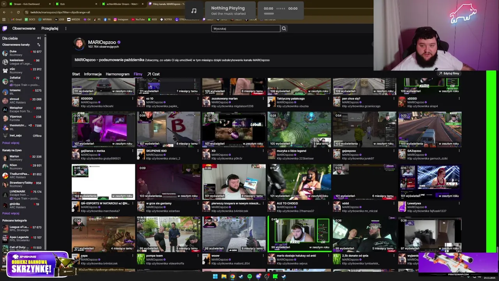This screenshot has height=281, width=499.
Task: Select the Filmy channel tab
Action: coord(138,74)
